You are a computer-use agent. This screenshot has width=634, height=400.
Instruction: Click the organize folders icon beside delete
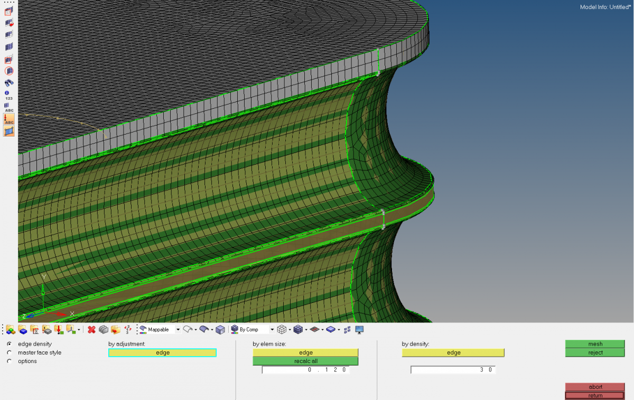[115, 329]
